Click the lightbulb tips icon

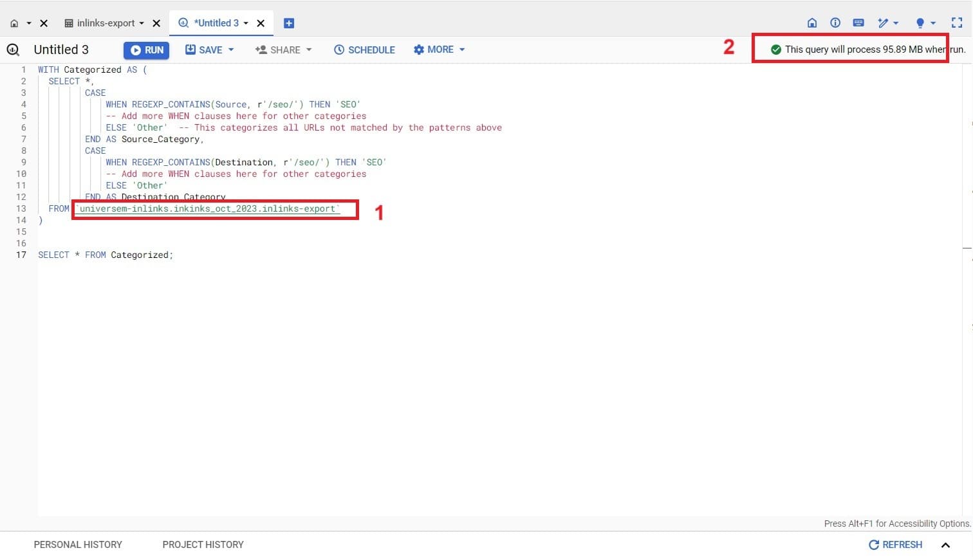click(921, 23)
